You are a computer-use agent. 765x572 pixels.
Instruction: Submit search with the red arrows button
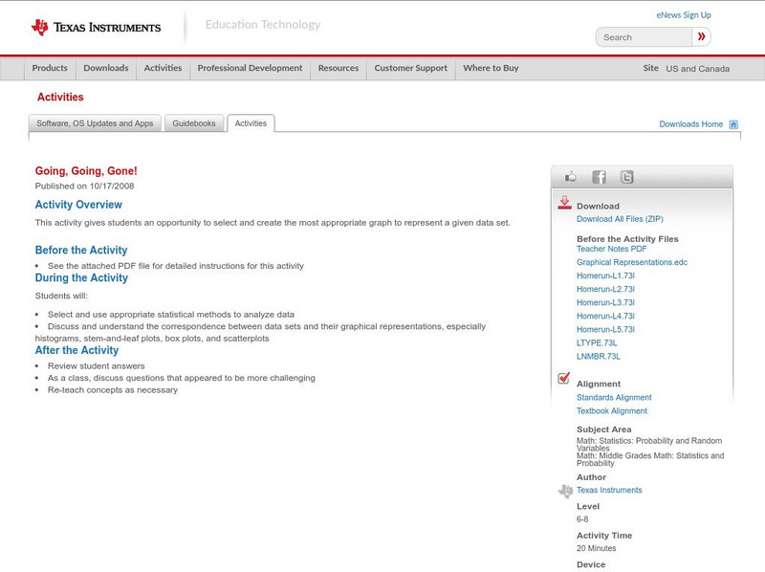coord(702,36)
